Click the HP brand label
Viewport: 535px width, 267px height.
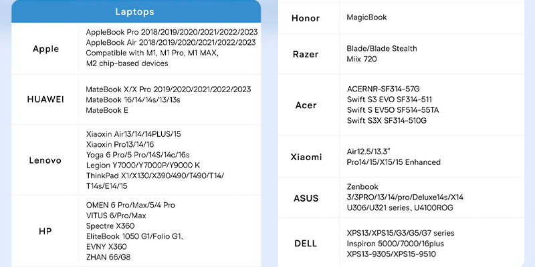point(45,231)
